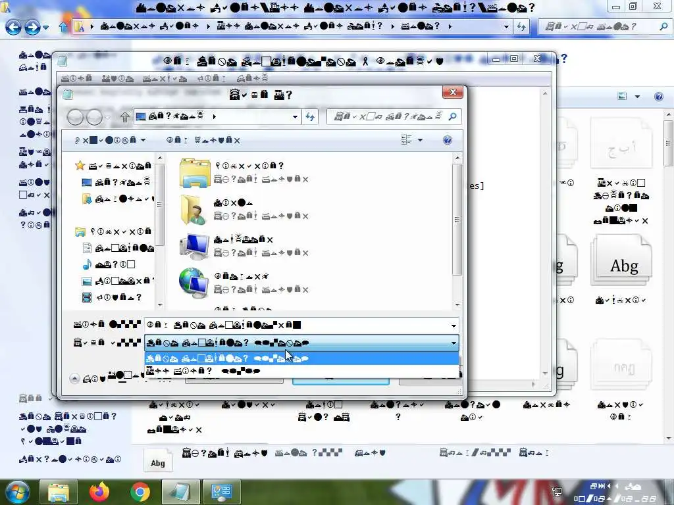The height and width of the screenshot is (505, 674).
Task: Select Music library in navigation pane
Action: point(109,264)
